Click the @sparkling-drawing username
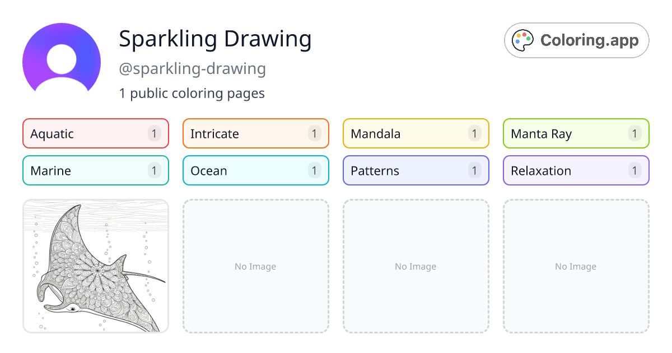672x353 pixels. click(193, 68)
